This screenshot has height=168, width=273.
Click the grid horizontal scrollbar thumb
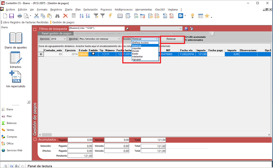(x=47, y=135)
